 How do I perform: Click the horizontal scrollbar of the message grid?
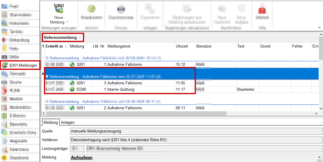134,114
